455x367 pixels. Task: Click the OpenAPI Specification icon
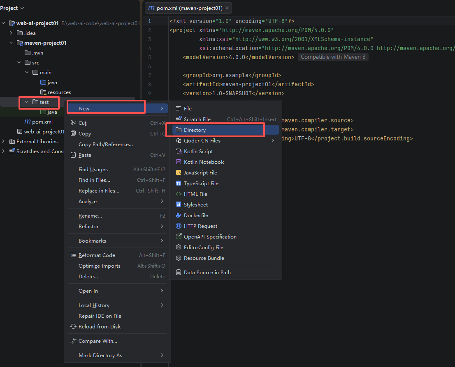[179, 236]
